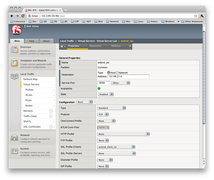
Task: Open a new browser tab
Action: (x=66, y=10)
